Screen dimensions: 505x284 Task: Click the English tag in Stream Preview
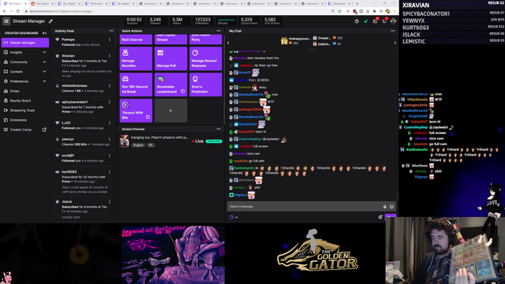[138, 145]
